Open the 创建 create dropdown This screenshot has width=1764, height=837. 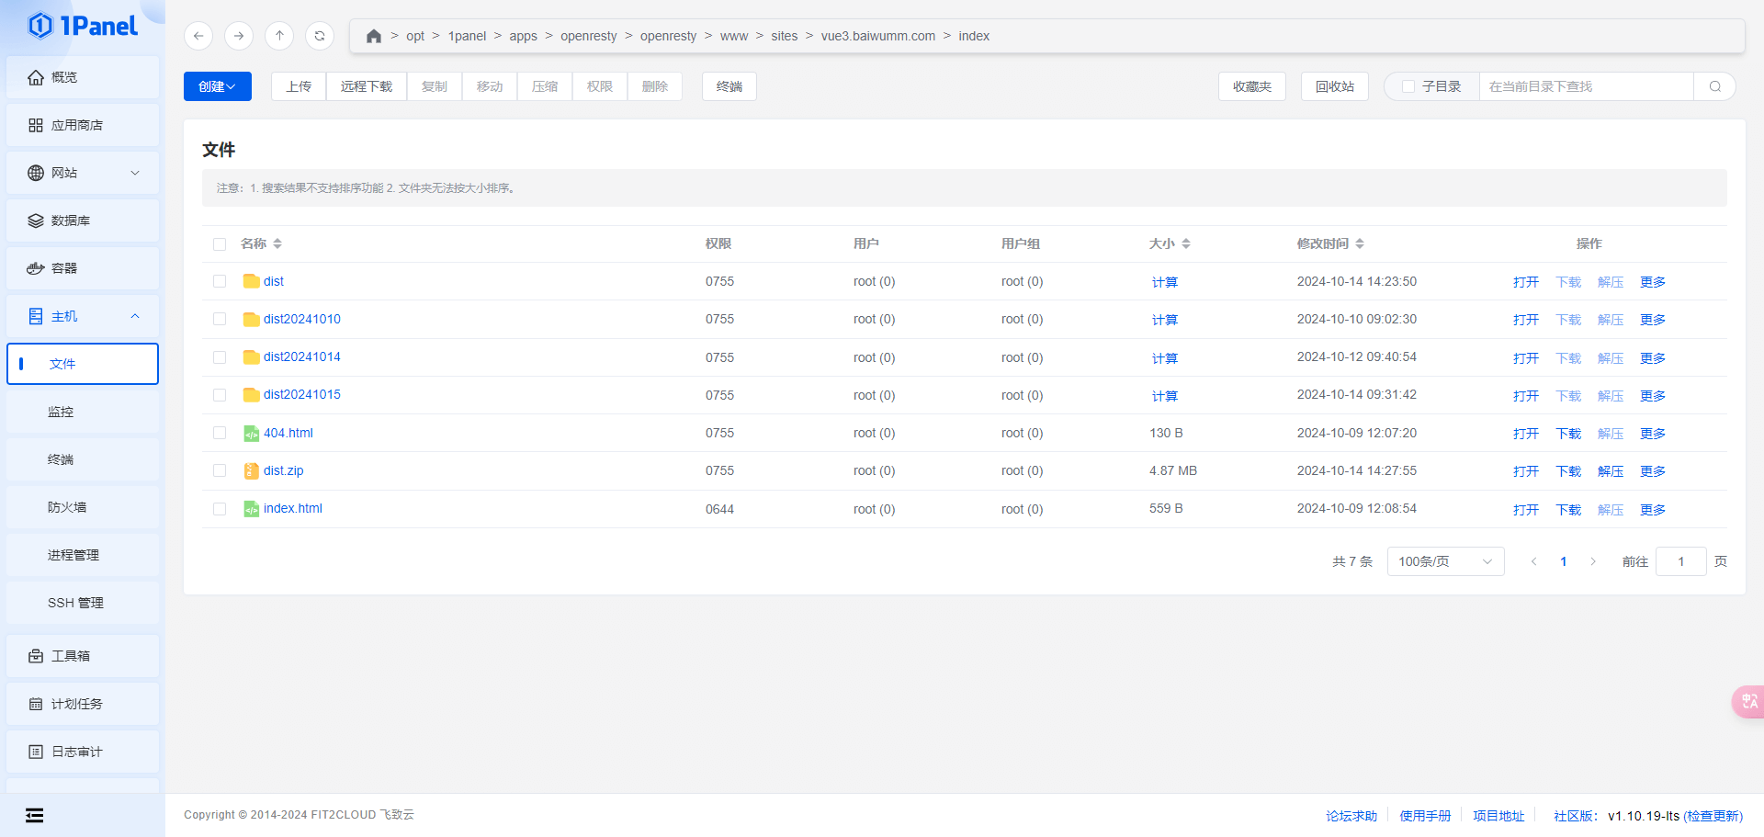pyautogui.click(x=217, y=86)
